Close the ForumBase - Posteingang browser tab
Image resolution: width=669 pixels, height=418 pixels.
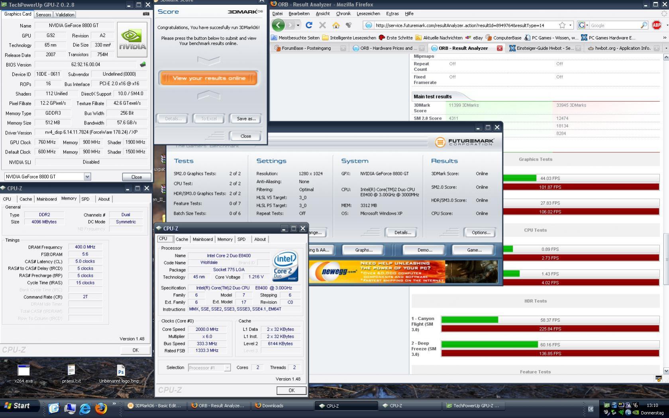tap(343, 48)
